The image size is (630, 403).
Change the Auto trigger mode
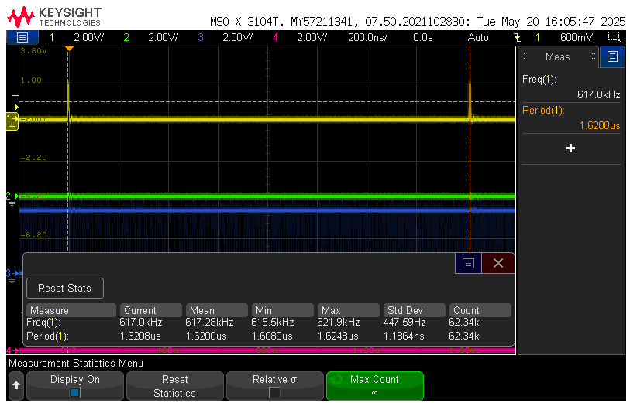tap(478, 38)
